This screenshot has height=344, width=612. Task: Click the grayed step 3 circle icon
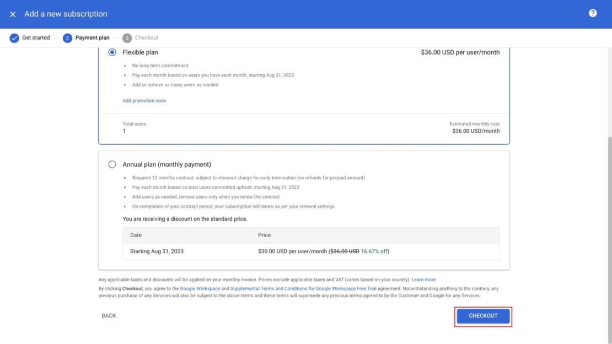126,37
